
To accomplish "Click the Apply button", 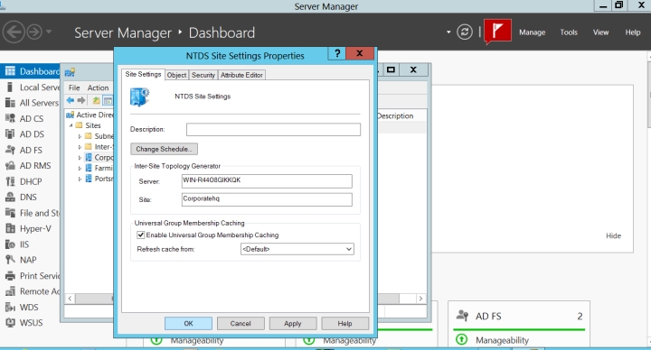I will point(293,324).
